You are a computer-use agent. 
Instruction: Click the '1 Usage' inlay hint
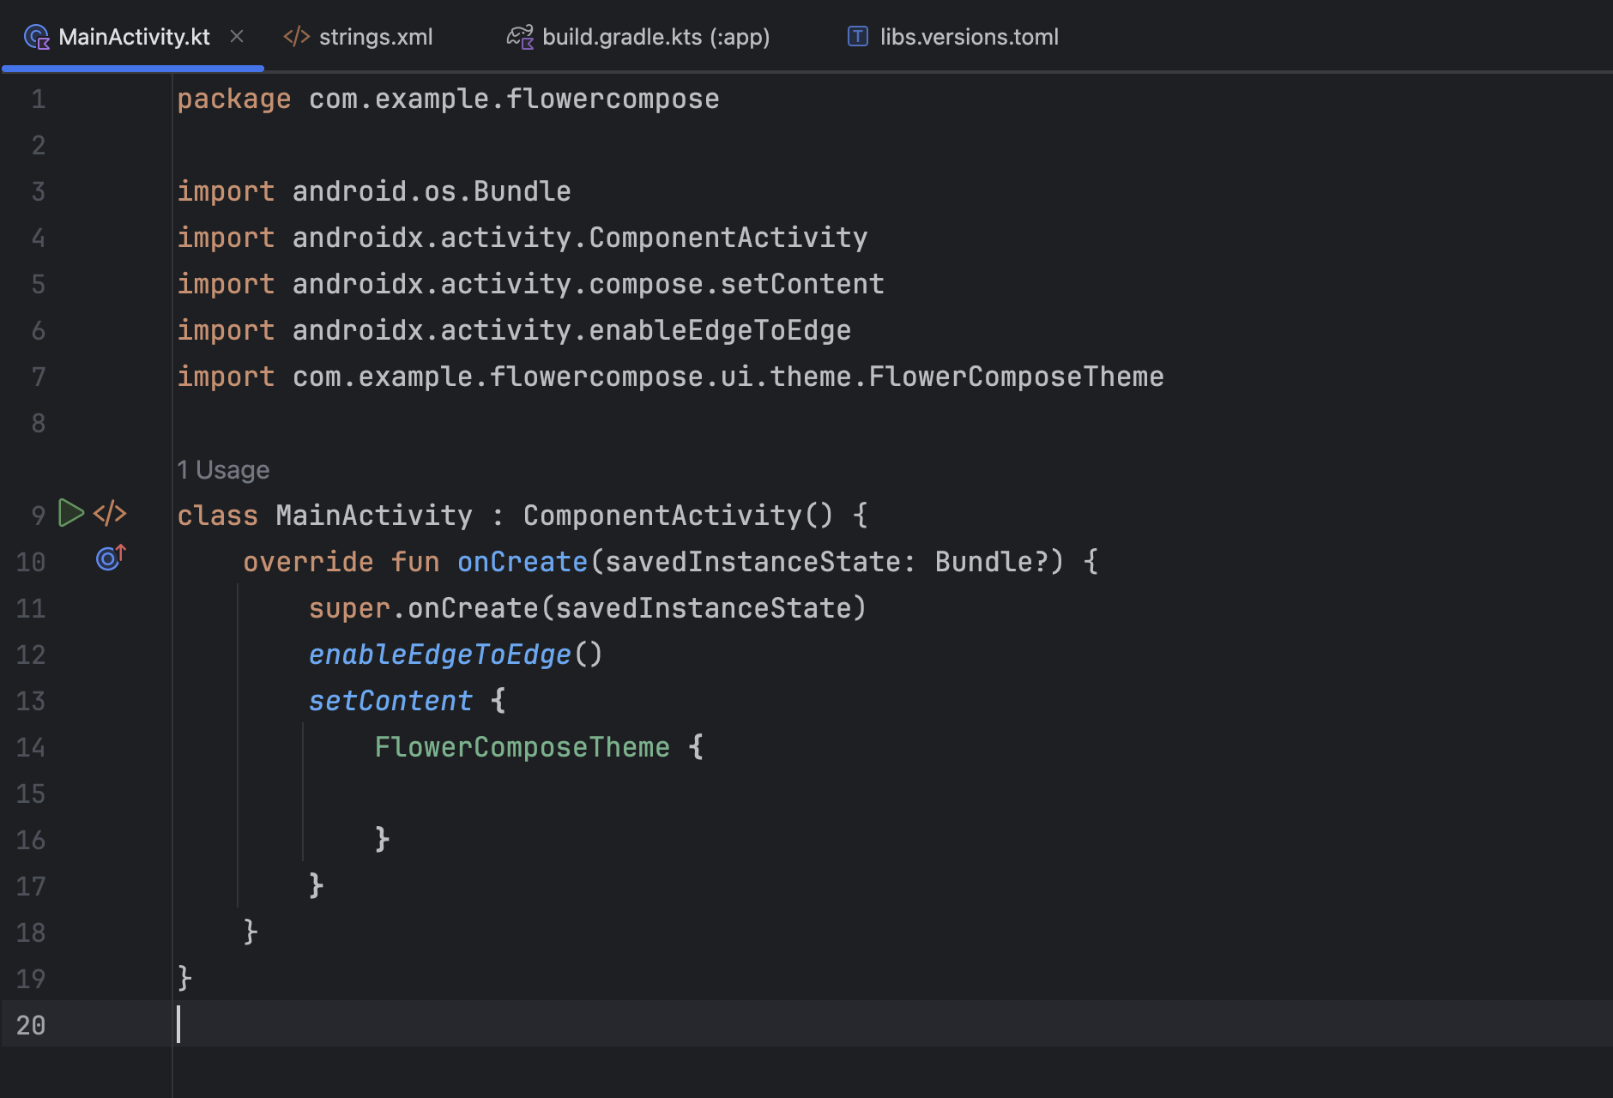pyautogui.click(x=223, y=469)
